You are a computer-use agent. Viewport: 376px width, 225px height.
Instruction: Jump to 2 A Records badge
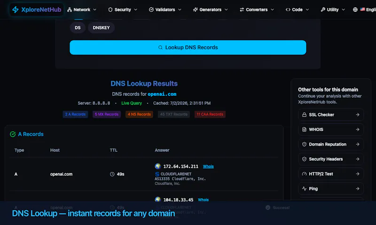(x=75, y=114)
